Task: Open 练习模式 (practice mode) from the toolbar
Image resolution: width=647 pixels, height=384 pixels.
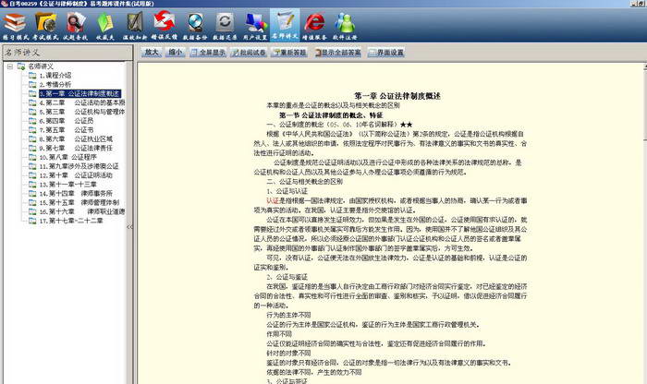Action: (x=16, y=26)
